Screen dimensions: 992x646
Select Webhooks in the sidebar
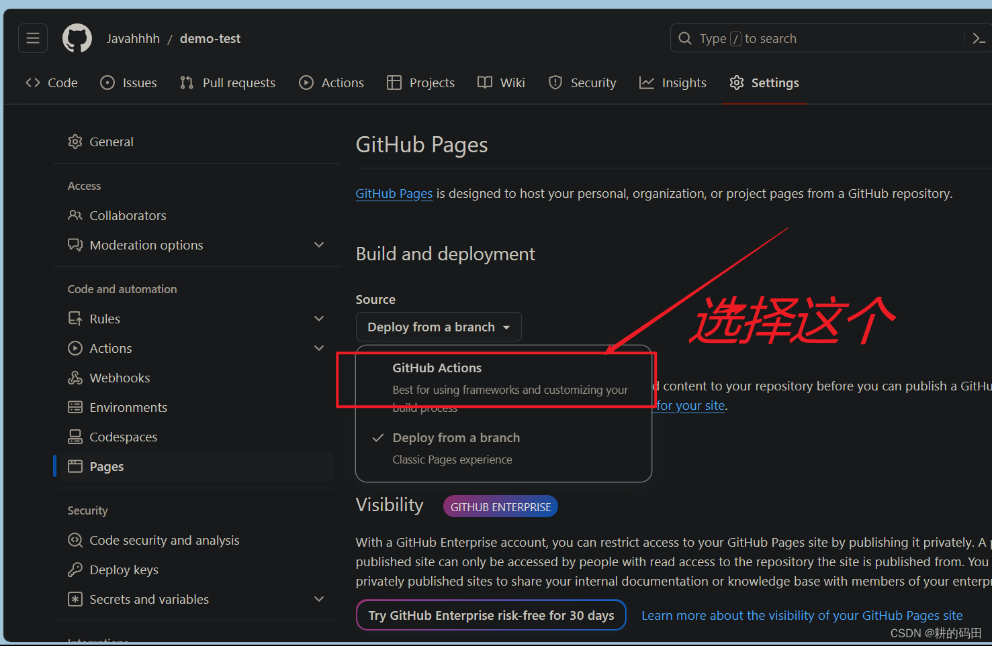point(119,378)
